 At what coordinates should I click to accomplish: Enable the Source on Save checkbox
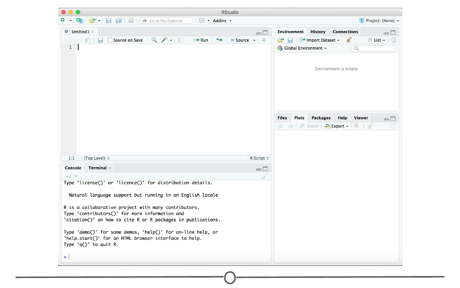pos(110,40)
